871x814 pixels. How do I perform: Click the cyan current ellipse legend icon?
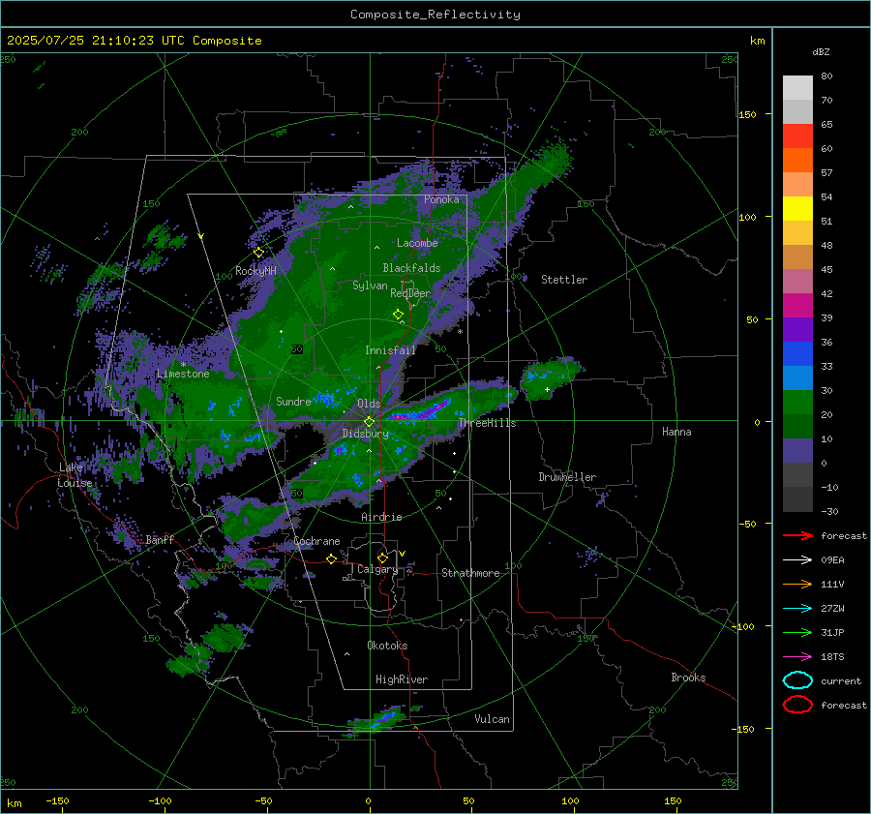[x=797, y=680]
